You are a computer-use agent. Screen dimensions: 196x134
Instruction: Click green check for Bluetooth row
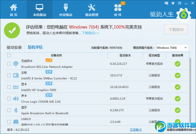point(178,110)
